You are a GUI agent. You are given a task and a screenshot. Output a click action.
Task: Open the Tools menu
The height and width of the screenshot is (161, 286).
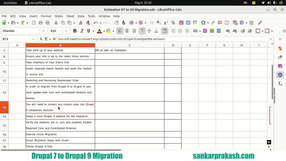click(x=91, y=16)
